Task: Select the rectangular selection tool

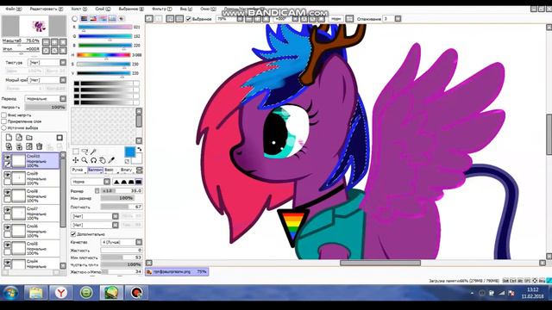Action: [76, 152]
